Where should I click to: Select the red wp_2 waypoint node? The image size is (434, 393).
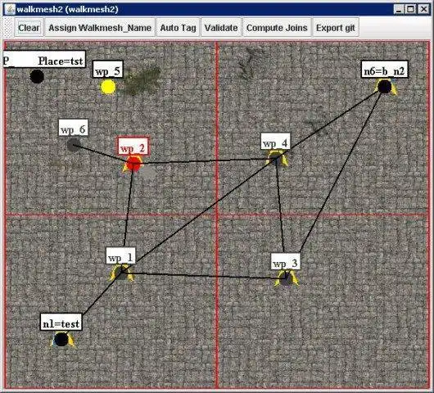[133, 163]
